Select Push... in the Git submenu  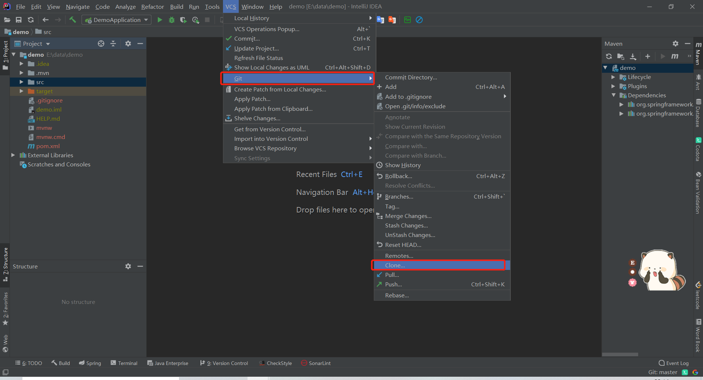pos(442,284)
